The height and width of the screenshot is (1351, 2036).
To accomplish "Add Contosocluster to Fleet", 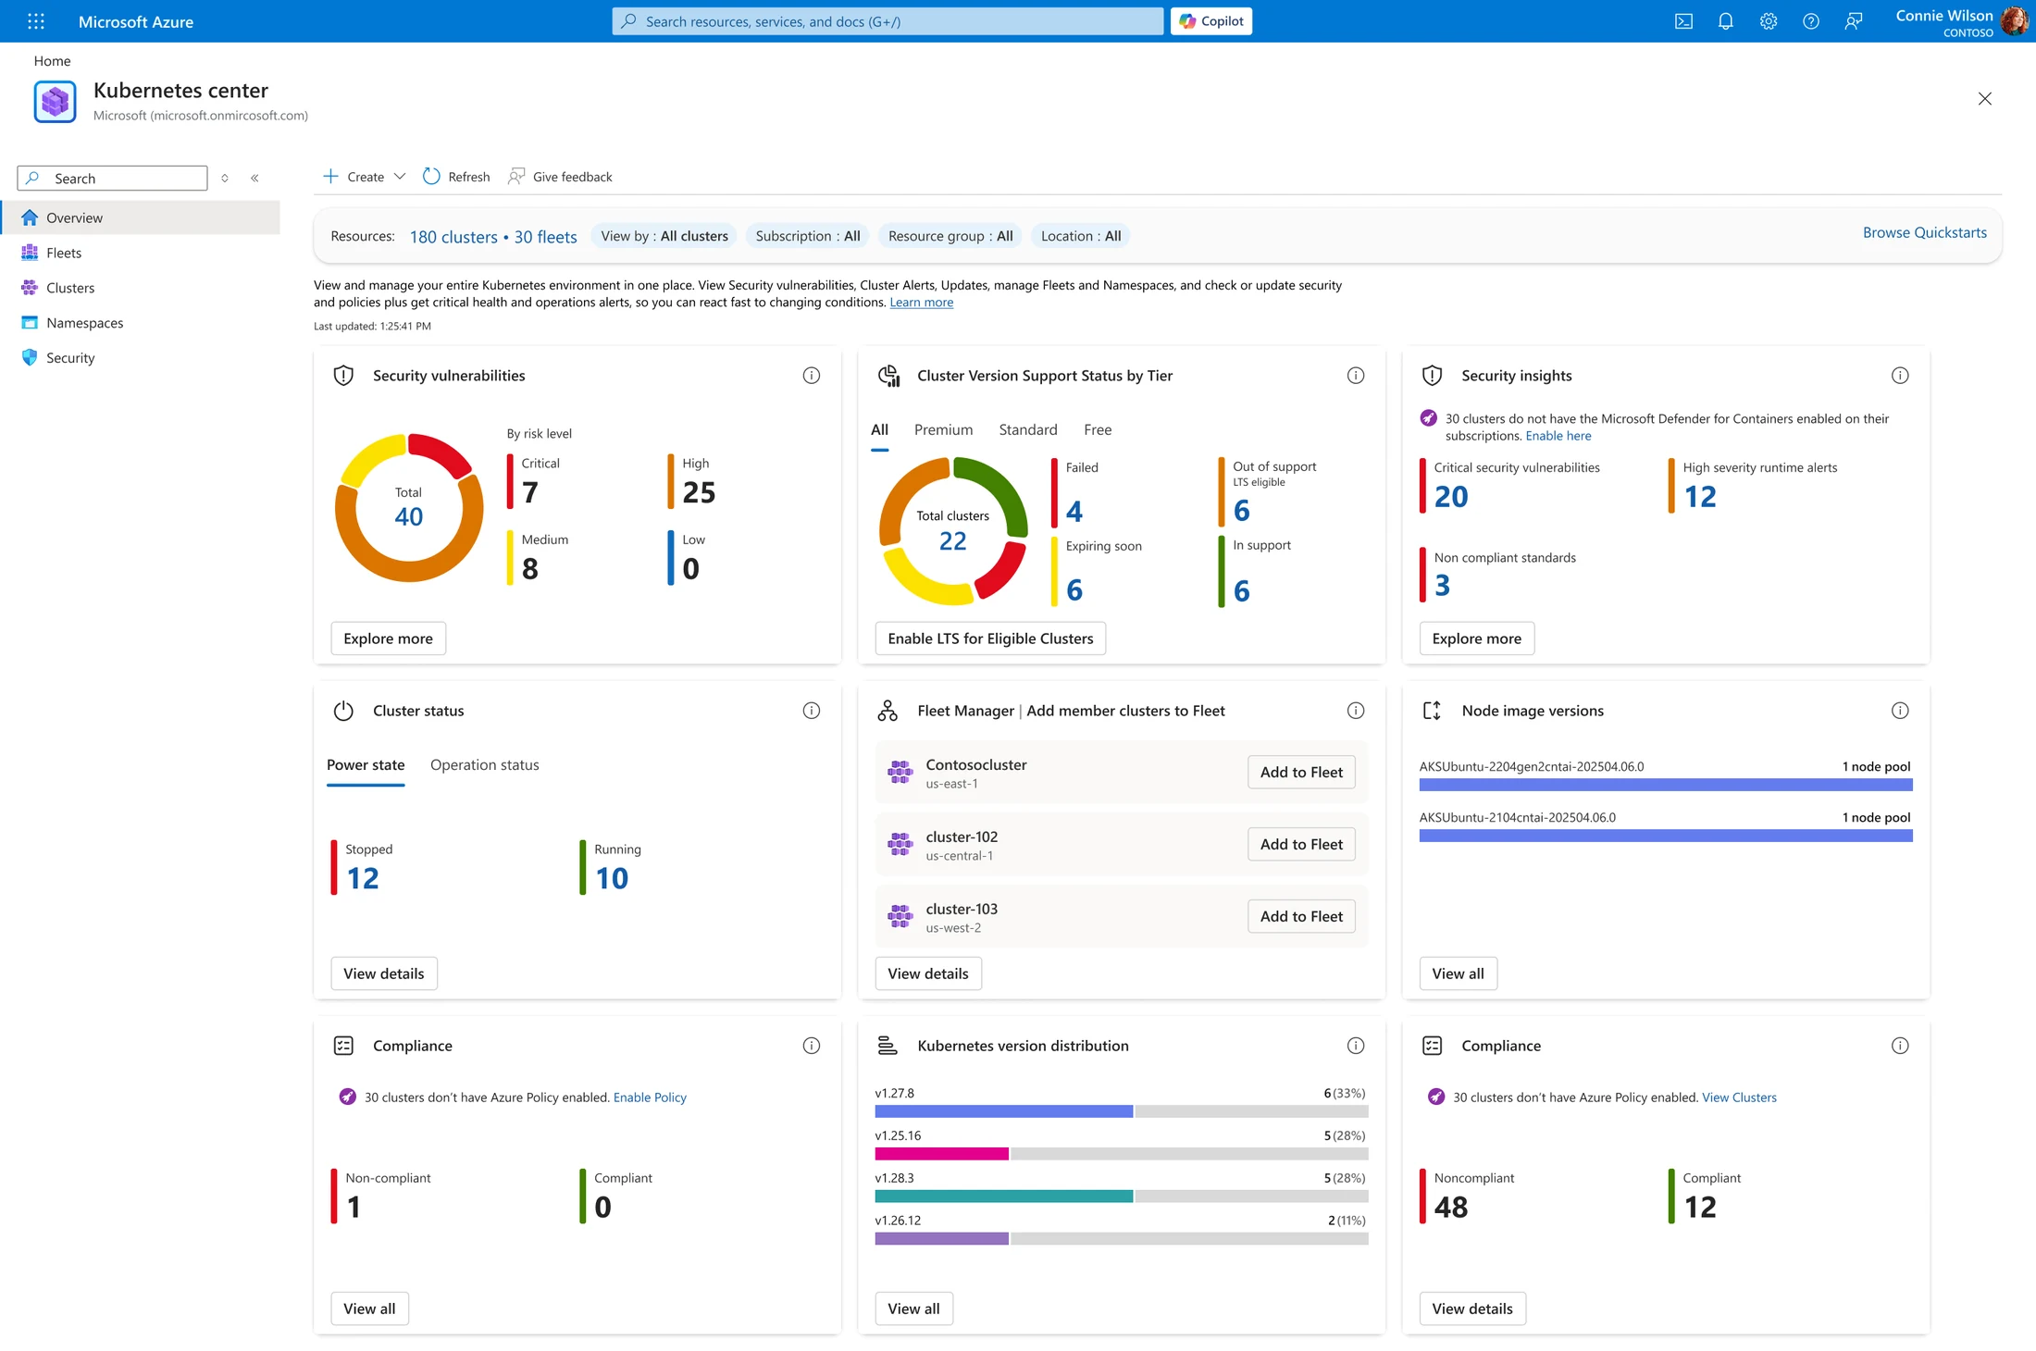I will [x=1301, y=772].
